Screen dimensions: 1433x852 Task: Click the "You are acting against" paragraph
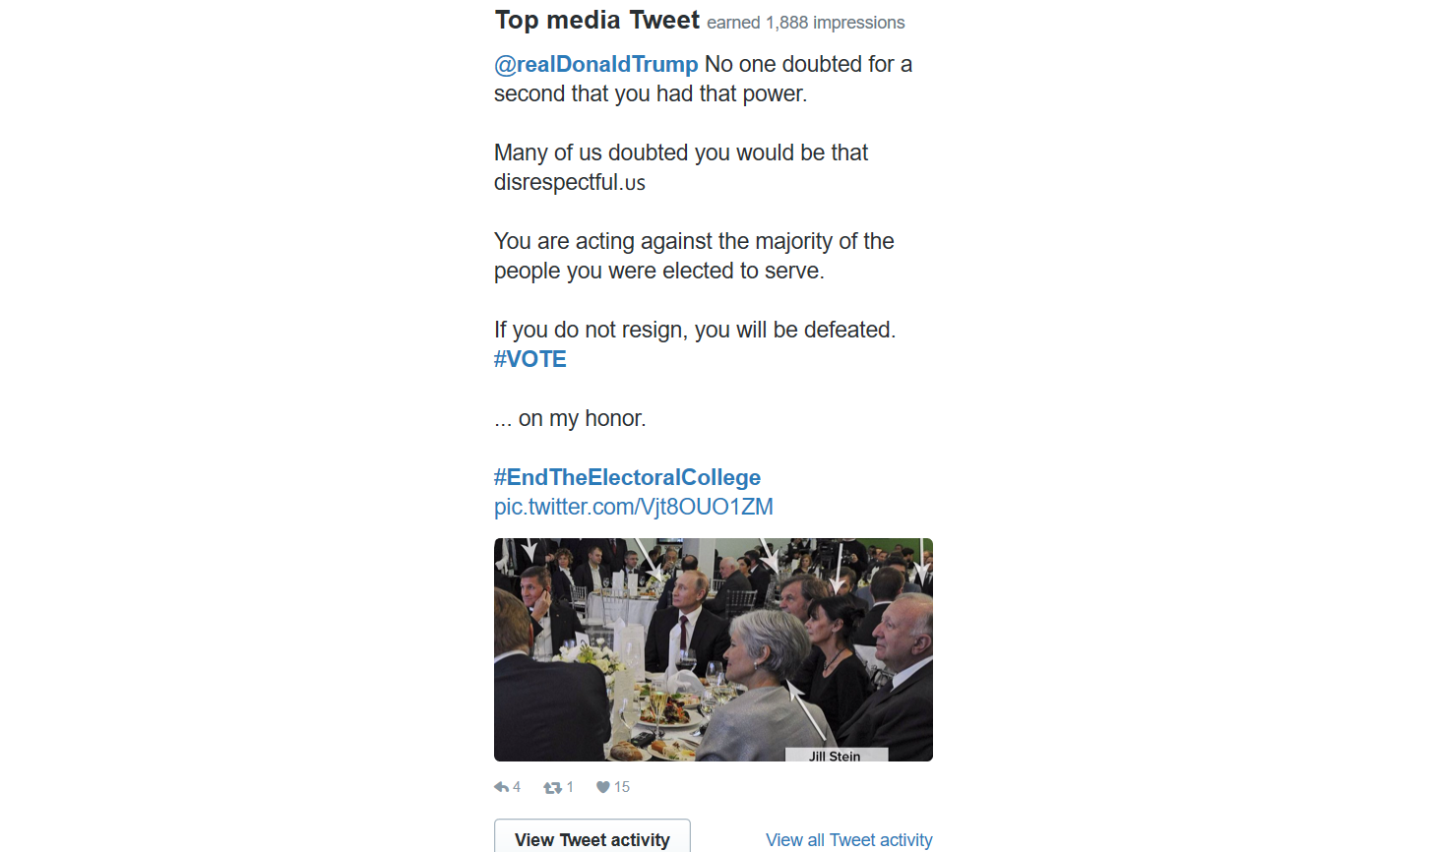click(694, 256)
